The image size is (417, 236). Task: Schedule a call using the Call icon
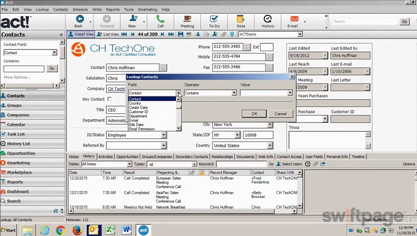(x=160, y=21)
